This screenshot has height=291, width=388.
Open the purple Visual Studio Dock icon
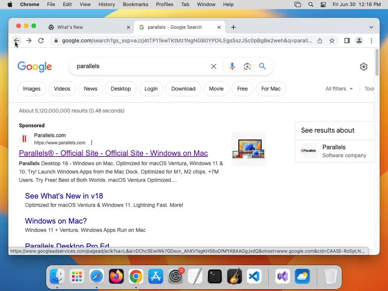[x=283, y=276]
